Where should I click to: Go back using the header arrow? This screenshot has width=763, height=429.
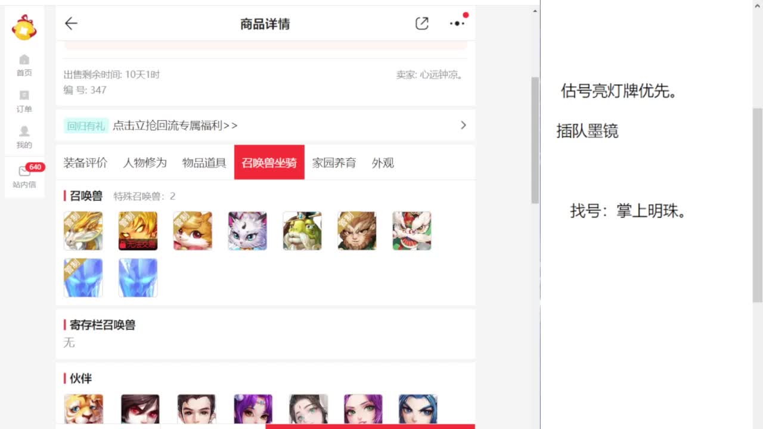71,23
